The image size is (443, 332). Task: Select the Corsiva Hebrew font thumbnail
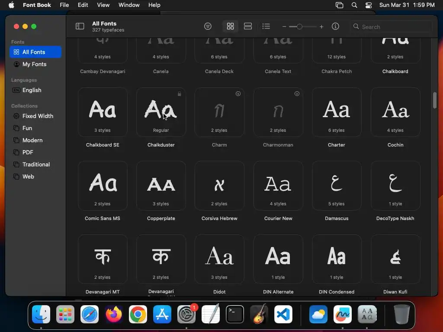pyautogui.click(x=219, y=185)
